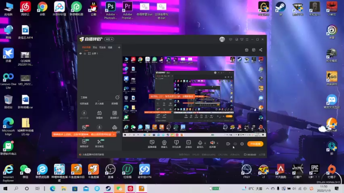This screenshot has width=344, height=193.
Task: Open the mode switch pill beside the app logo
Action: [109, 39]
